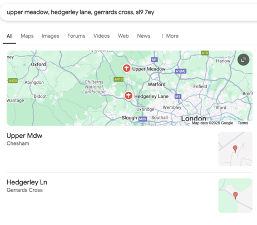The height and width of the screenshot is (225, 257).
Task: Switch to the Images tab
Action: pos(51,36)
